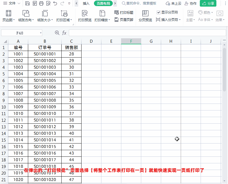
Task: Click the scroll down arrow at bottom right
Action: [224, 181]
